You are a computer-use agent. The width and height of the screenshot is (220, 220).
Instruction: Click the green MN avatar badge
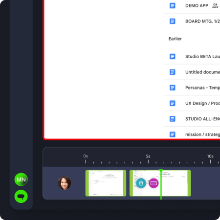tap(21, 179)
